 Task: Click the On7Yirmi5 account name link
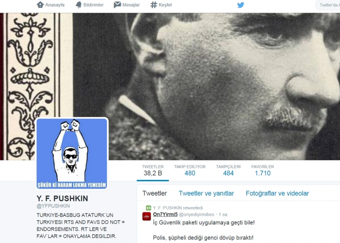(165, 214)
